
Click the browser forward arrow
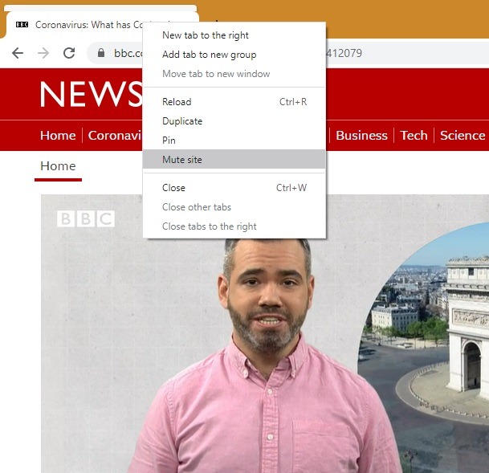(43, 53)
